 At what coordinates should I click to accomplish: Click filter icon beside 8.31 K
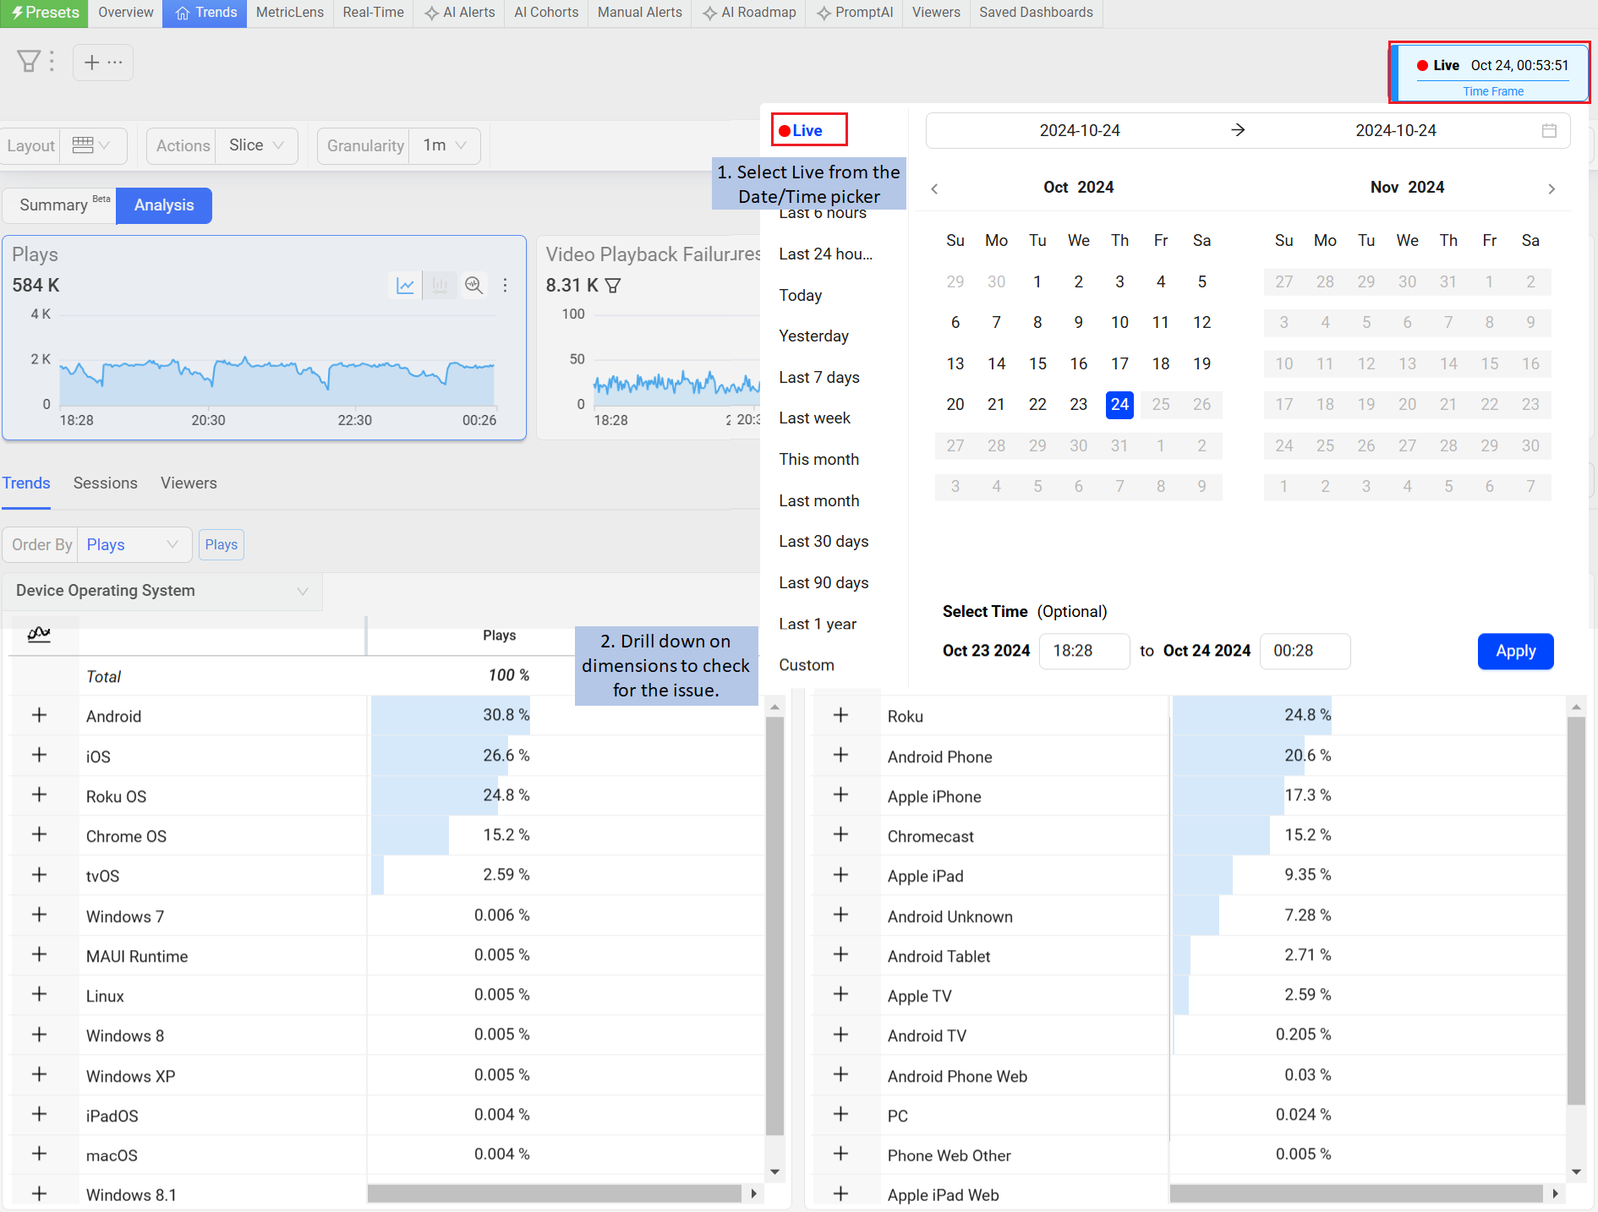(x=613, y=286)
